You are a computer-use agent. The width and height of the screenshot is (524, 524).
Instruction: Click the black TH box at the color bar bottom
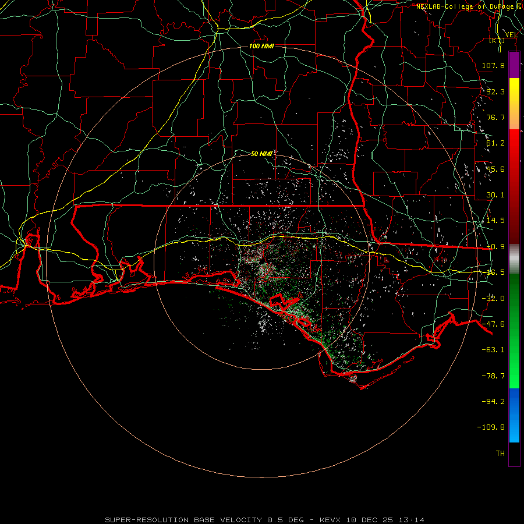(x=514, y=454)
